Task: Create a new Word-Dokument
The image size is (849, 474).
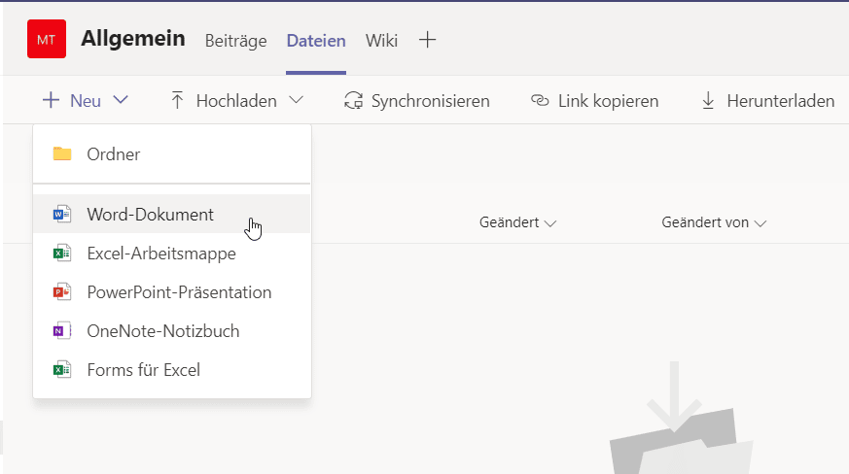Action: [171, 214]
